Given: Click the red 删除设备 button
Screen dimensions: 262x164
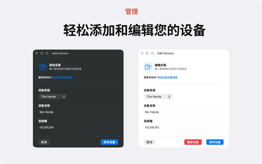Looking at the screenshot, I should pos(193,142).
